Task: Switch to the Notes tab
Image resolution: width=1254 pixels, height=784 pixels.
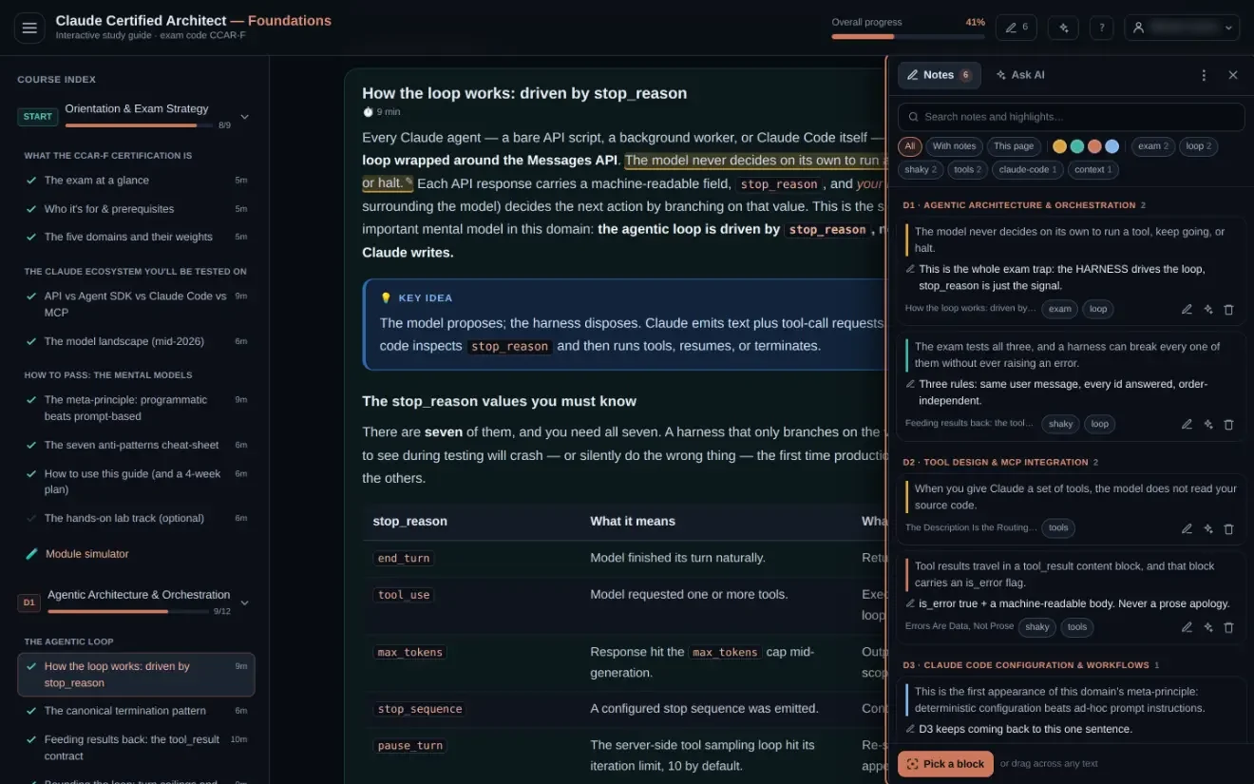Action: 939,75
